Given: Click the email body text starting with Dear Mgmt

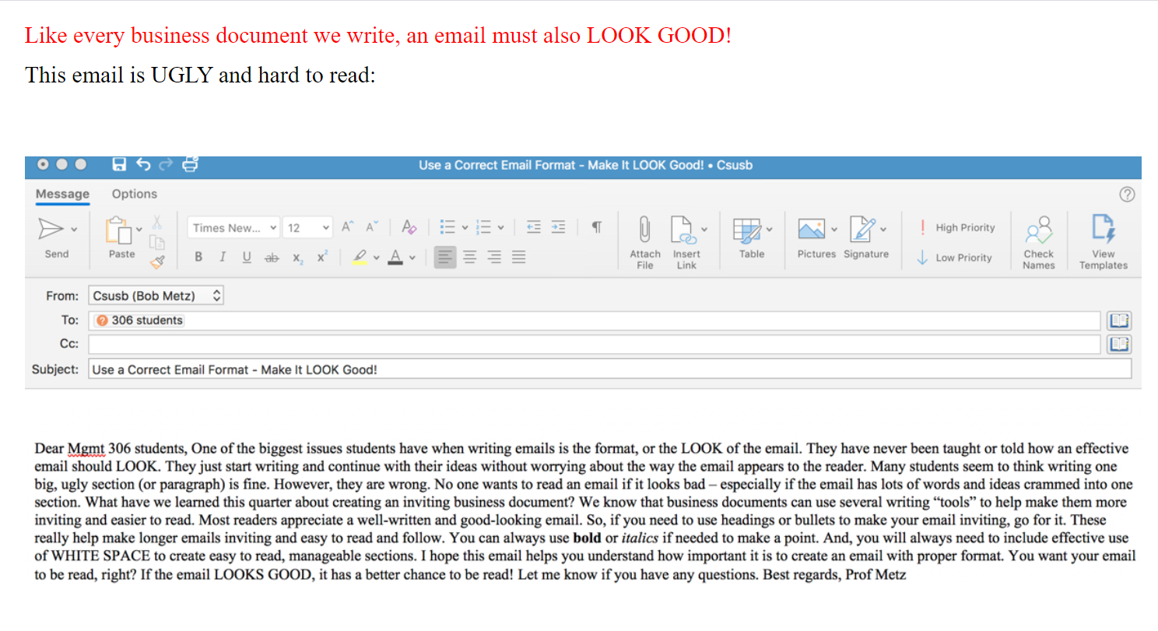Looking at the screenshot, I should tap(585, 512).
